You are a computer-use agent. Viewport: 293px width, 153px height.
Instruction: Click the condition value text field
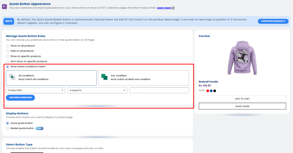point(159,90)
